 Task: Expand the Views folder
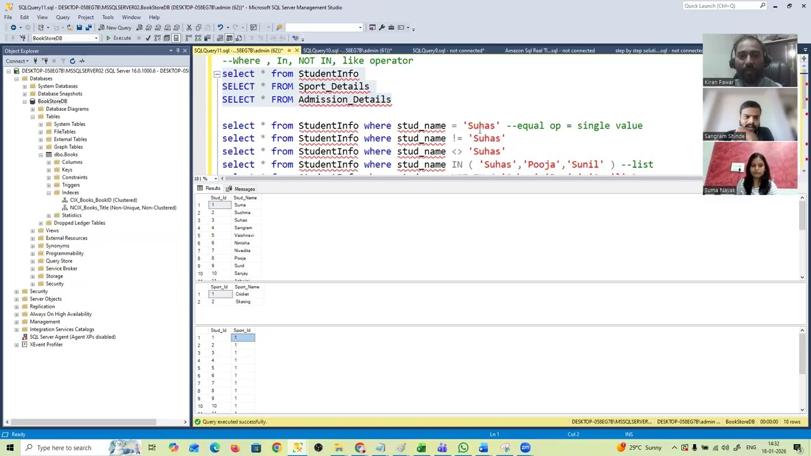tap(33, 231)
